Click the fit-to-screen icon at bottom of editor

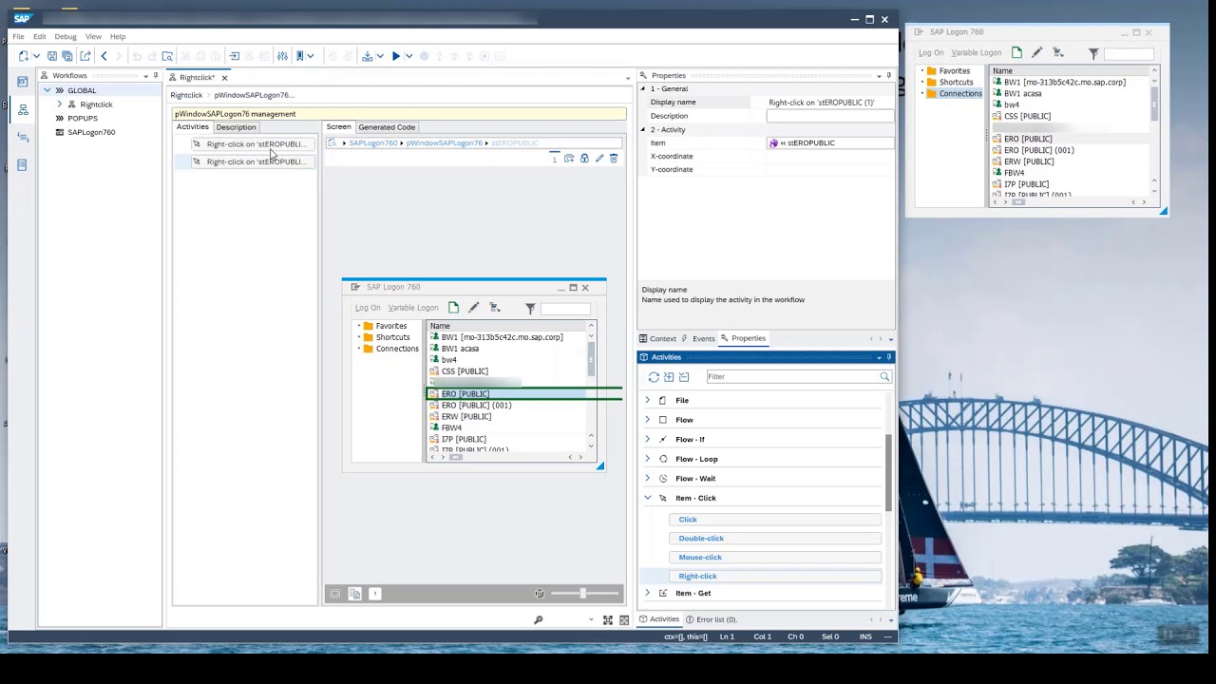pyautogui.click(x=608, y=620)
